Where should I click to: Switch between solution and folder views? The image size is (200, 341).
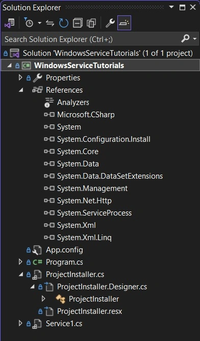coord(9,23)
